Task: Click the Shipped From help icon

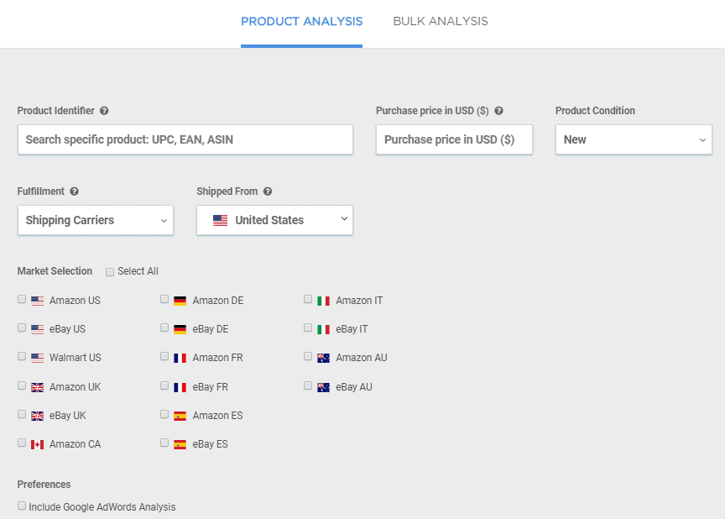Action: [268, 191]
